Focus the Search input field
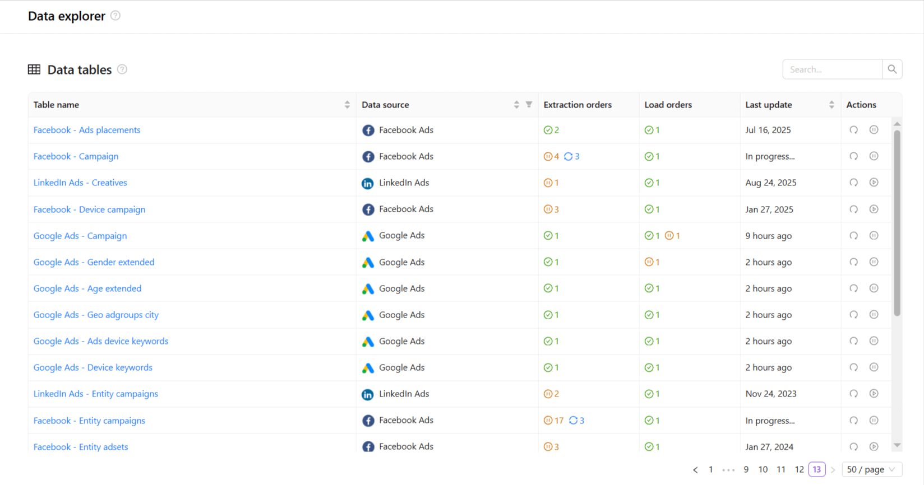Image resolution: width=924 pixels, height=485 pixels. [833, 69]
